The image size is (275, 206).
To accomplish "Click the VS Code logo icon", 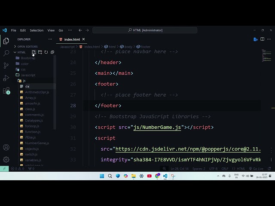I will pyautogui.click(x=5, y=30).
